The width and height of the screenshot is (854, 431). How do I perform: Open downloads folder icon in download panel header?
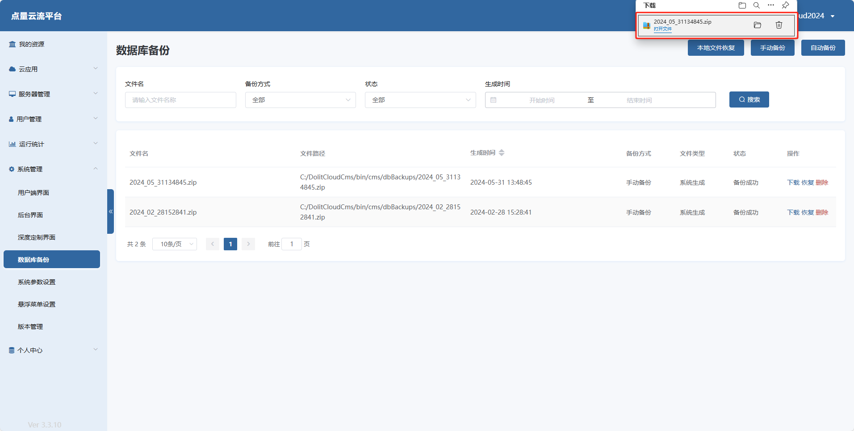point(742,5)
